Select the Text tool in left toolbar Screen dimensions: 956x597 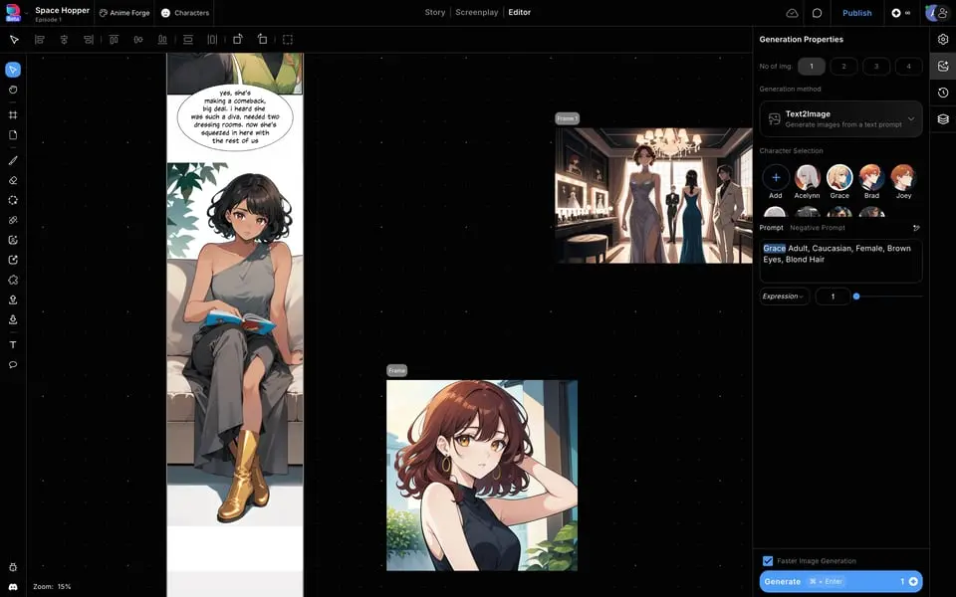(x=13, y=344)
